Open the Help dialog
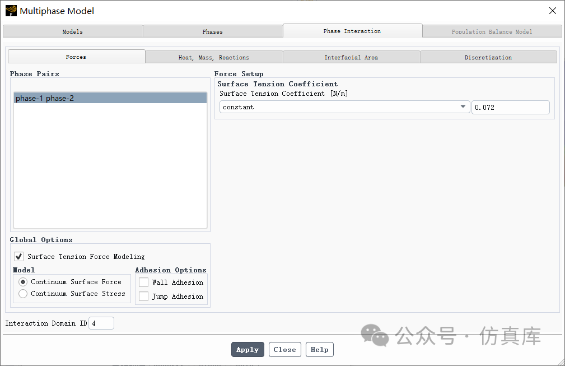This screenshot has height=366, width=565. [319, 349]
